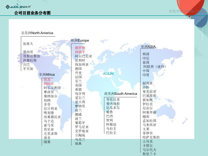This screenshot has height=156, width=208.
Task: Click 巴西 in the South America list
Action: click(x=109, y=116)
